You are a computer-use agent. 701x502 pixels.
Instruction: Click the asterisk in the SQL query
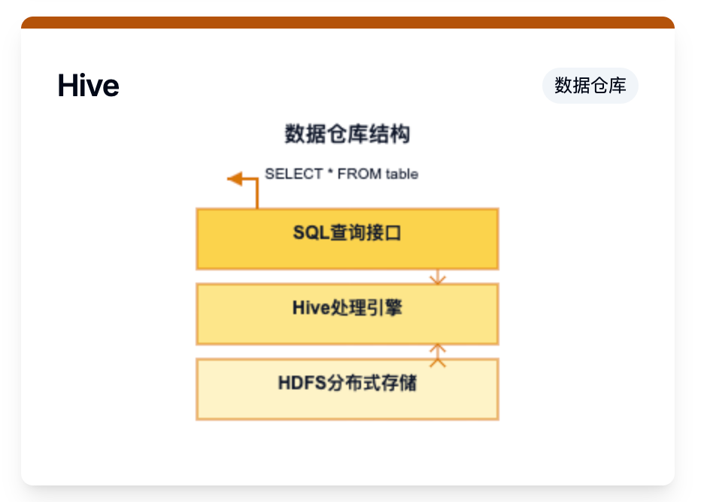pos(329,173)
